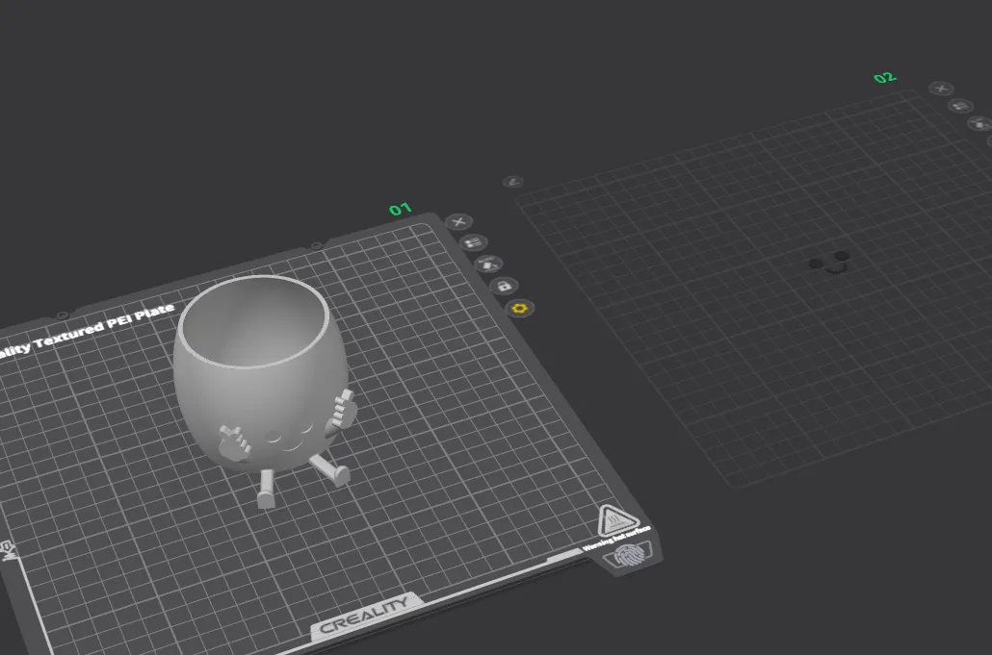Select the plate label 02
Screen dimensions: 992x655
[885, 78]
